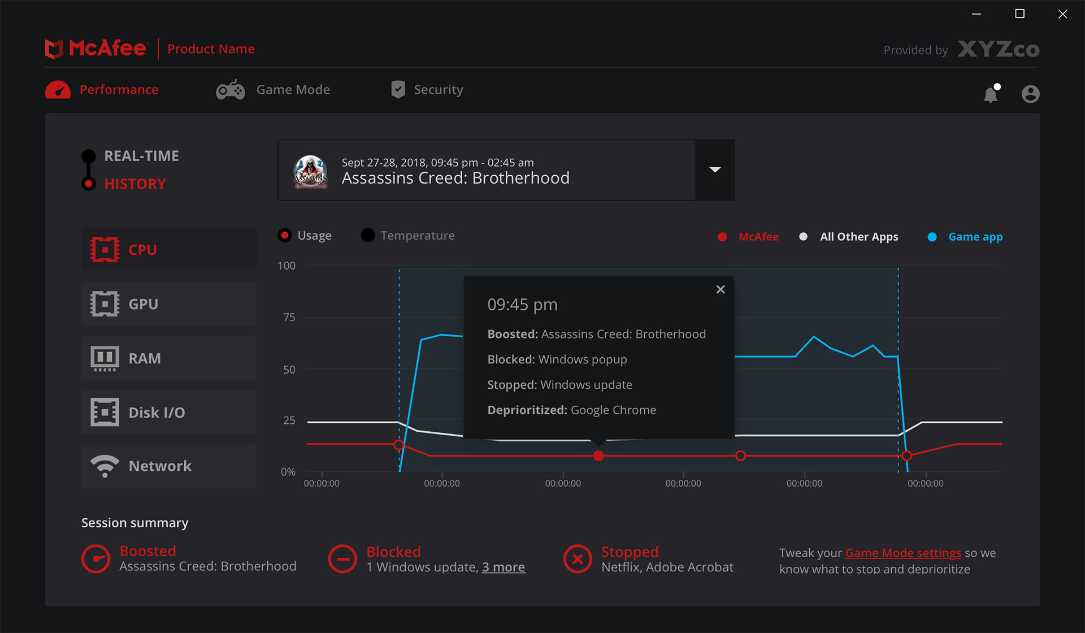Show Disk I/O metrics
The image size is (1085, 633).
169,412
